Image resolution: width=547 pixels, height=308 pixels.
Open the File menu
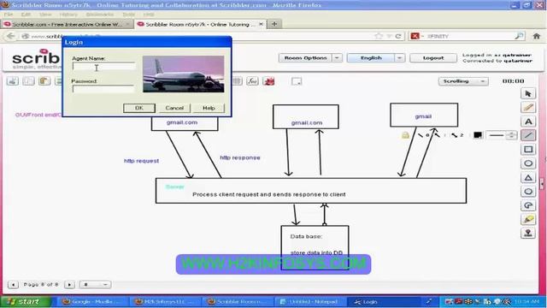point(9,15)
